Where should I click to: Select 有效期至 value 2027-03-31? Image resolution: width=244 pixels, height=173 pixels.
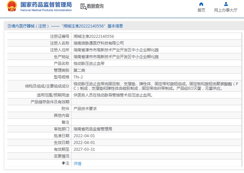point(84,149)
